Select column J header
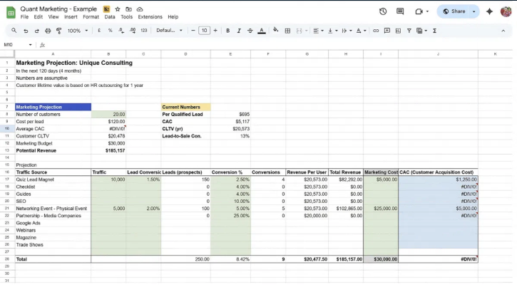 438,53
